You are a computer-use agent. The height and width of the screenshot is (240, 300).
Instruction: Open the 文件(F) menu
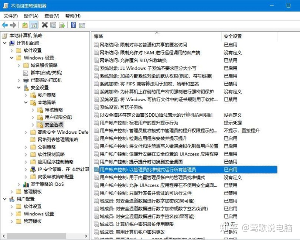click(11, 16)
